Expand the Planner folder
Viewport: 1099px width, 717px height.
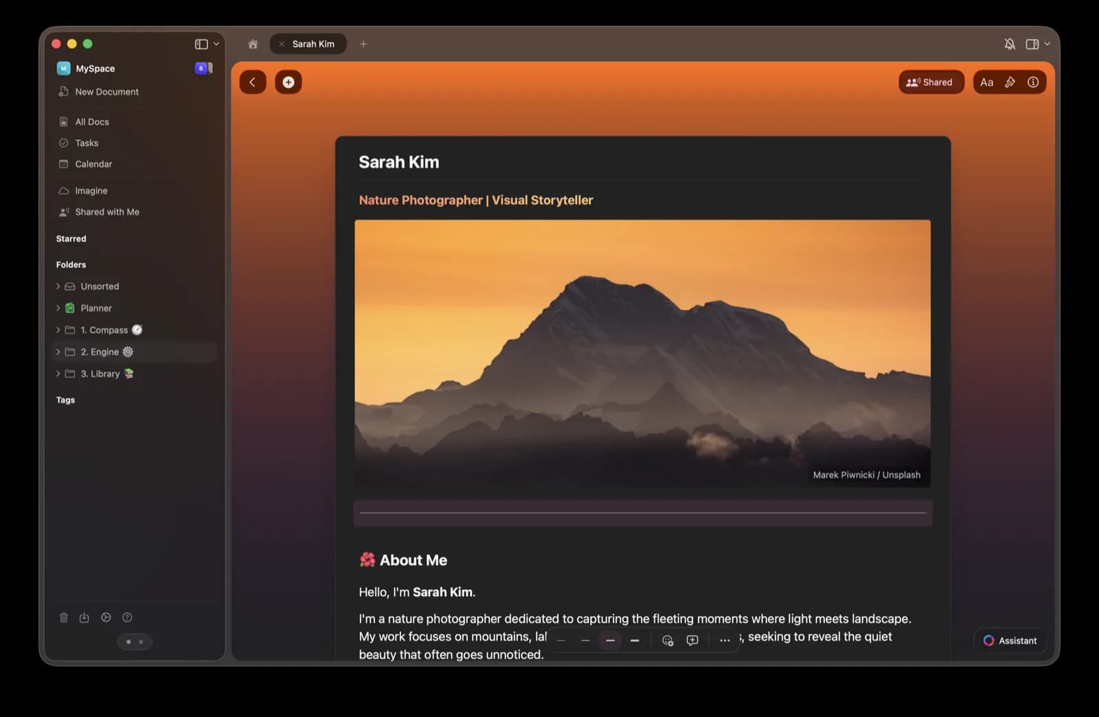[58, 308]
